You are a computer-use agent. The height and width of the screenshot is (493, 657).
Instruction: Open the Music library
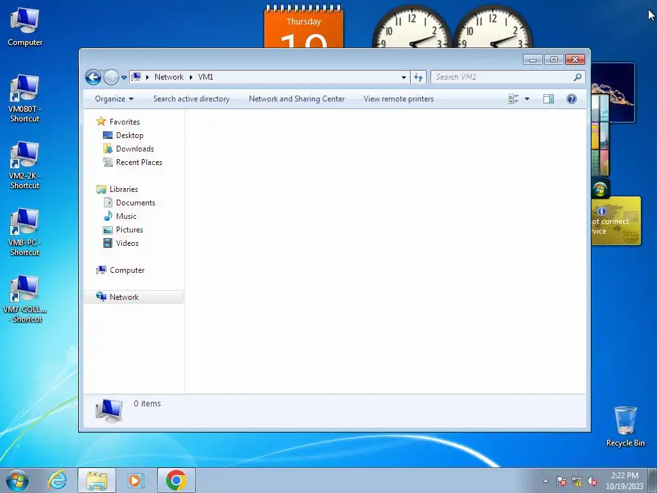click(126, 216)
